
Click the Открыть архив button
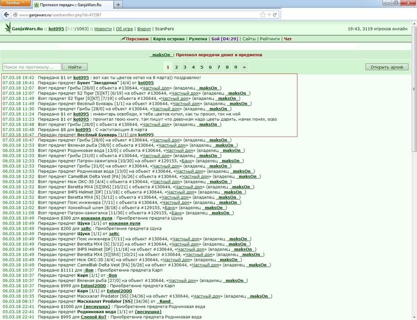point(387,67)
